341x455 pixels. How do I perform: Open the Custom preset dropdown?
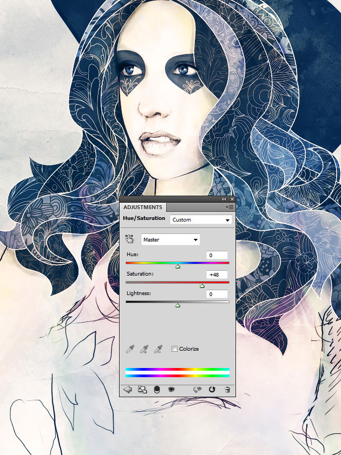point(201,220)
